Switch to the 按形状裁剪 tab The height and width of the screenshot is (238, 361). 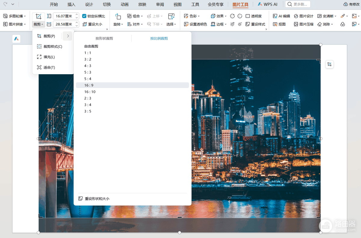pyautogui.click(x=104, y=38)
